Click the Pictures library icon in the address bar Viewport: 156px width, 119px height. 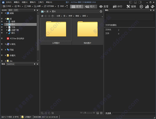click(x=42, y=11)
